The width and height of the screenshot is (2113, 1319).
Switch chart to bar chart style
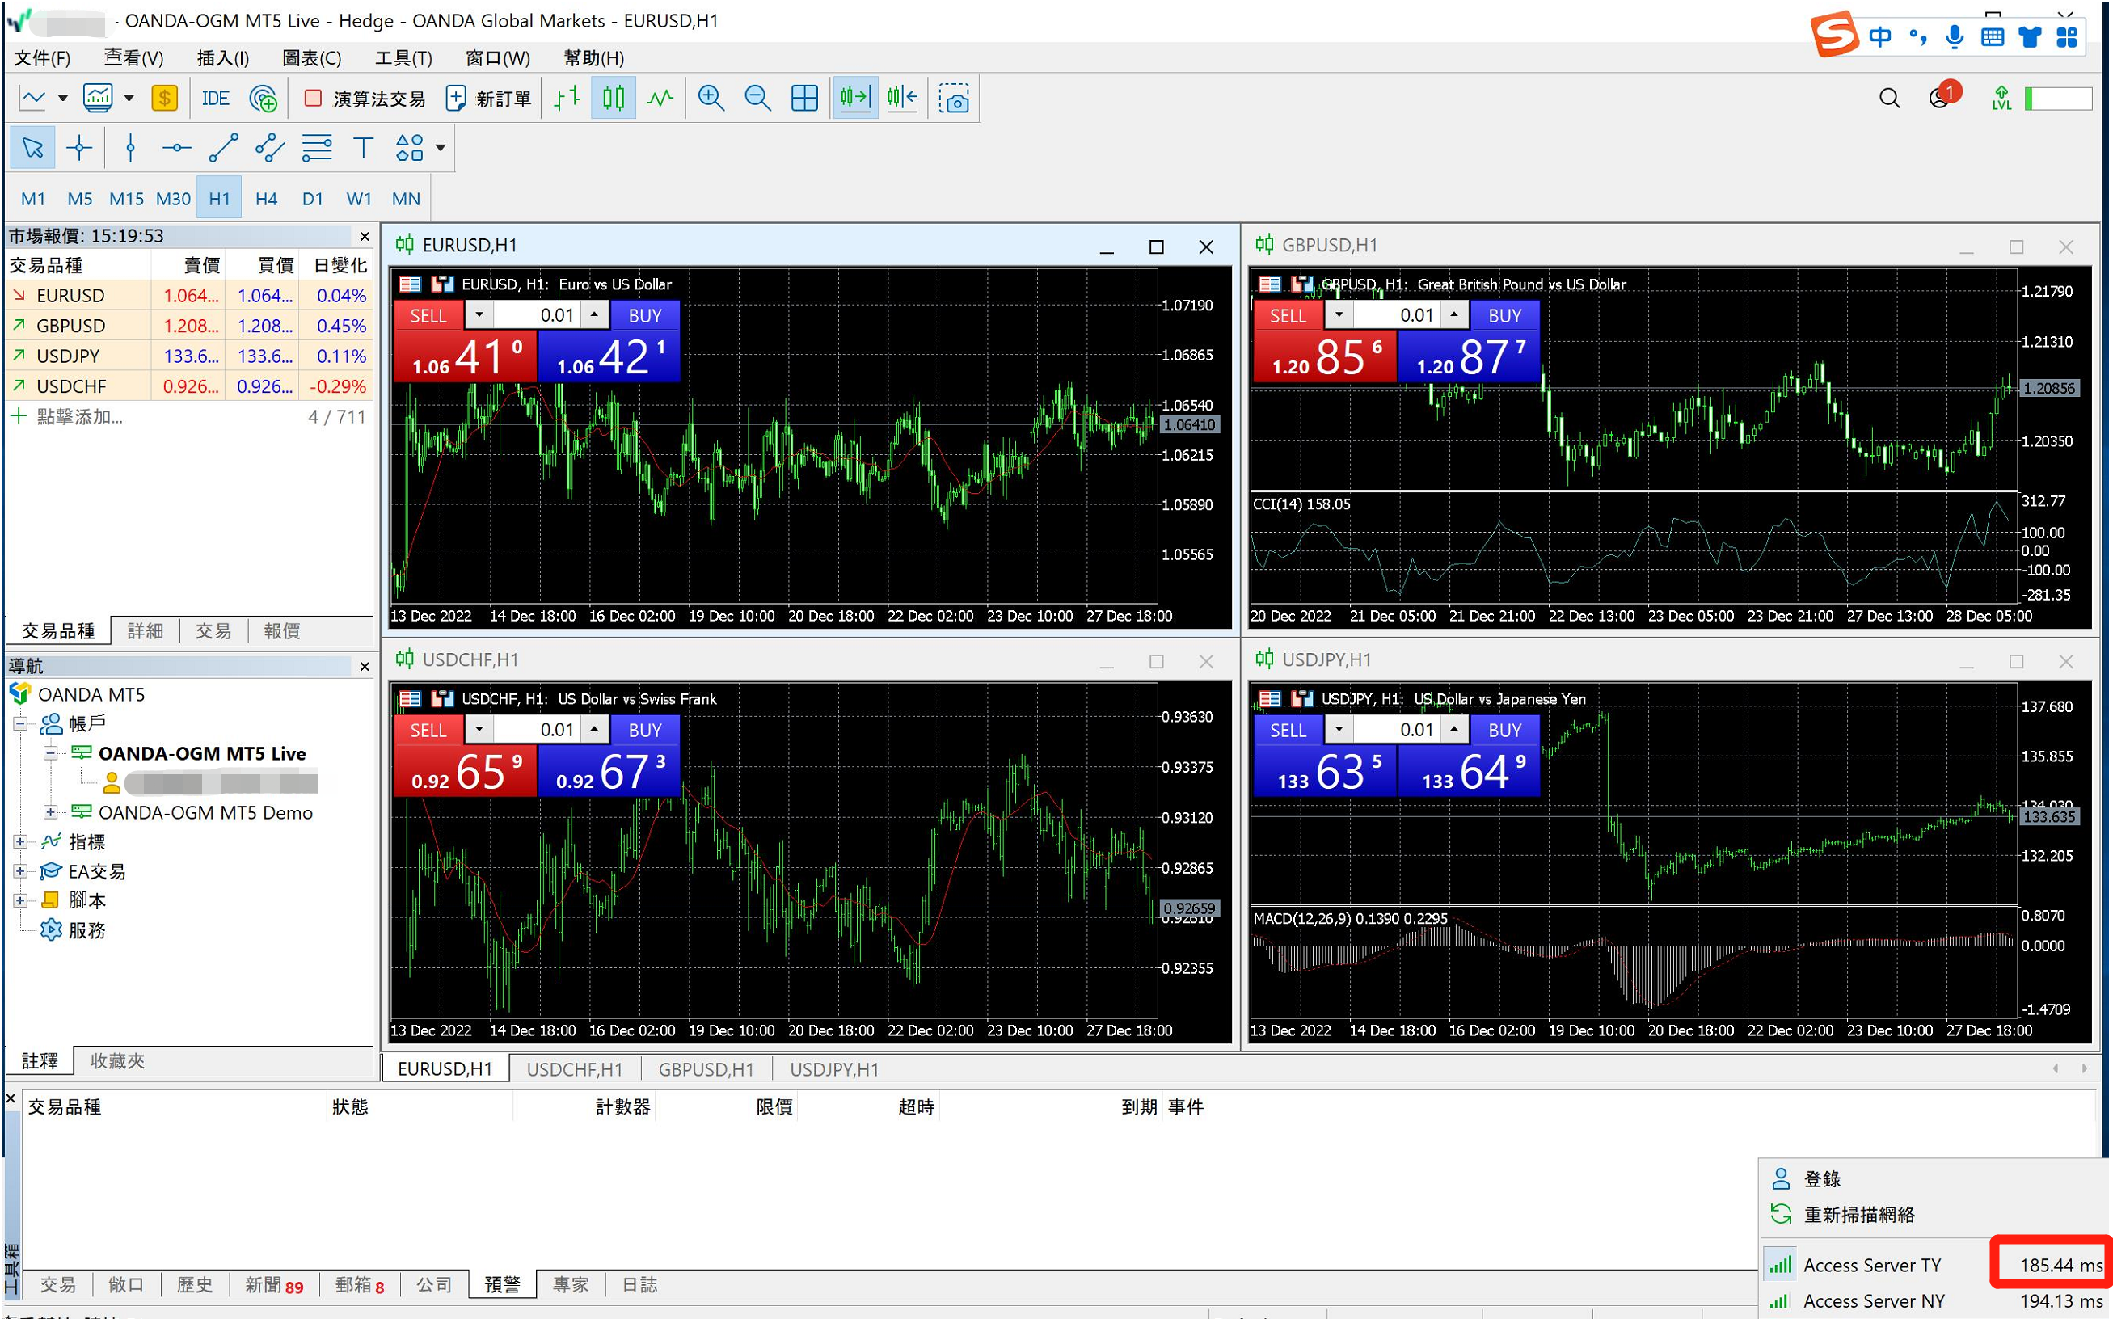pyautogui.click(x=567, y=98)
